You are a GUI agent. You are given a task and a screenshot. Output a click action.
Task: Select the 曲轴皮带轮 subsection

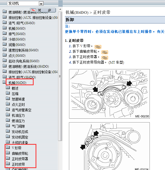[x=20, y=153]
